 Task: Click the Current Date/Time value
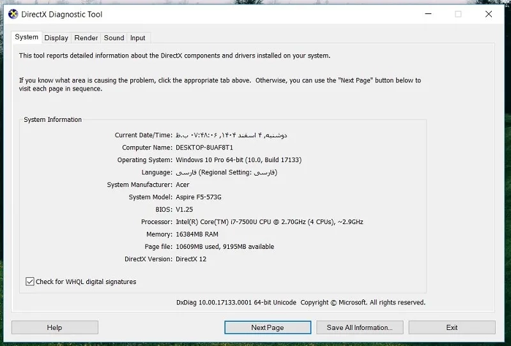click(231, 135)
